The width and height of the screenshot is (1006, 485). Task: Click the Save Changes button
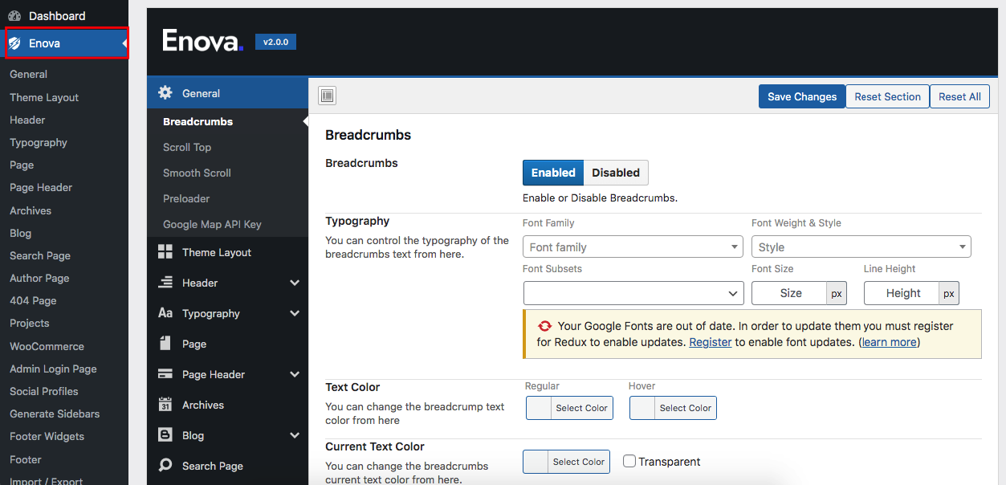pos(802,96)
